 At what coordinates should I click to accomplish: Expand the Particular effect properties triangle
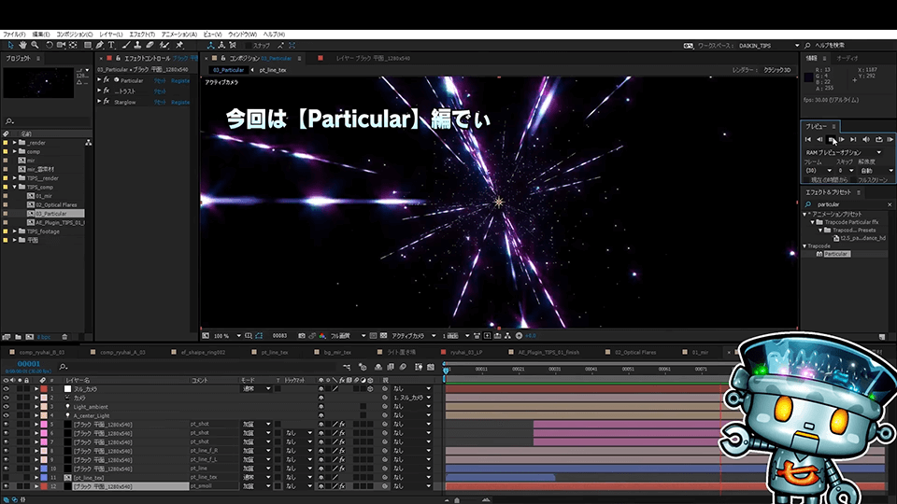click(x=99, y=80)
